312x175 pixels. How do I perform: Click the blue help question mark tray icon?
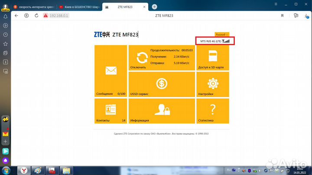tap(234, 170)
